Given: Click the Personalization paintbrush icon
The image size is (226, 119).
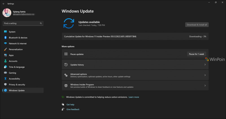Looking at the screenshot, I should (5, 49).
